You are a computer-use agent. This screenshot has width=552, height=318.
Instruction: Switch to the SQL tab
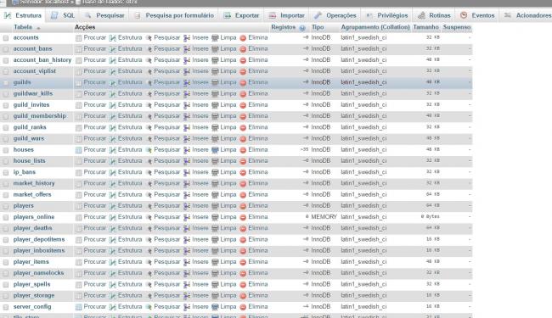63,15
